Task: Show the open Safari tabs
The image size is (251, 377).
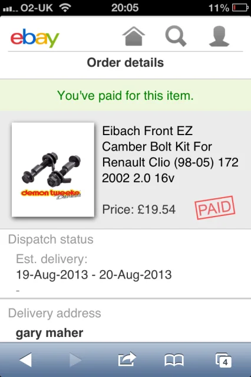Action: [223, 360]
